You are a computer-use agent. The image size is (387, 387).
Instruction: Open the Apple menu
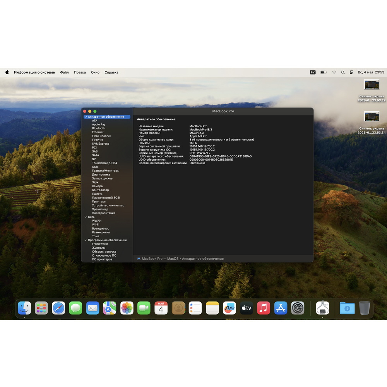[7, 72]
